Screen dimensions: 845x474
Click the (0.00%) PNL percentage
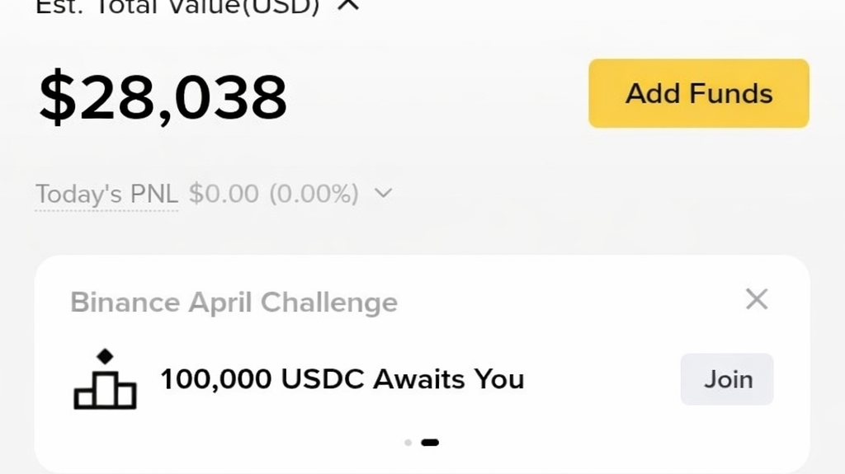(314, 194)
